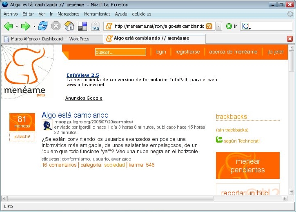
Task: Open the Algo está cambiando story title
Action: click(75, 115)
